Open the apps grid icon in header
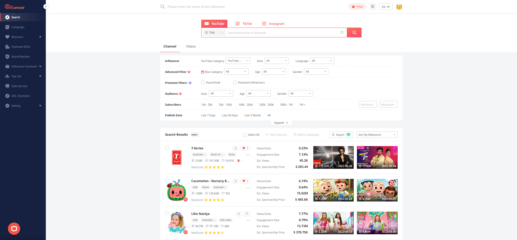Viewport: 517px width, 240px height. pos(372,7)
